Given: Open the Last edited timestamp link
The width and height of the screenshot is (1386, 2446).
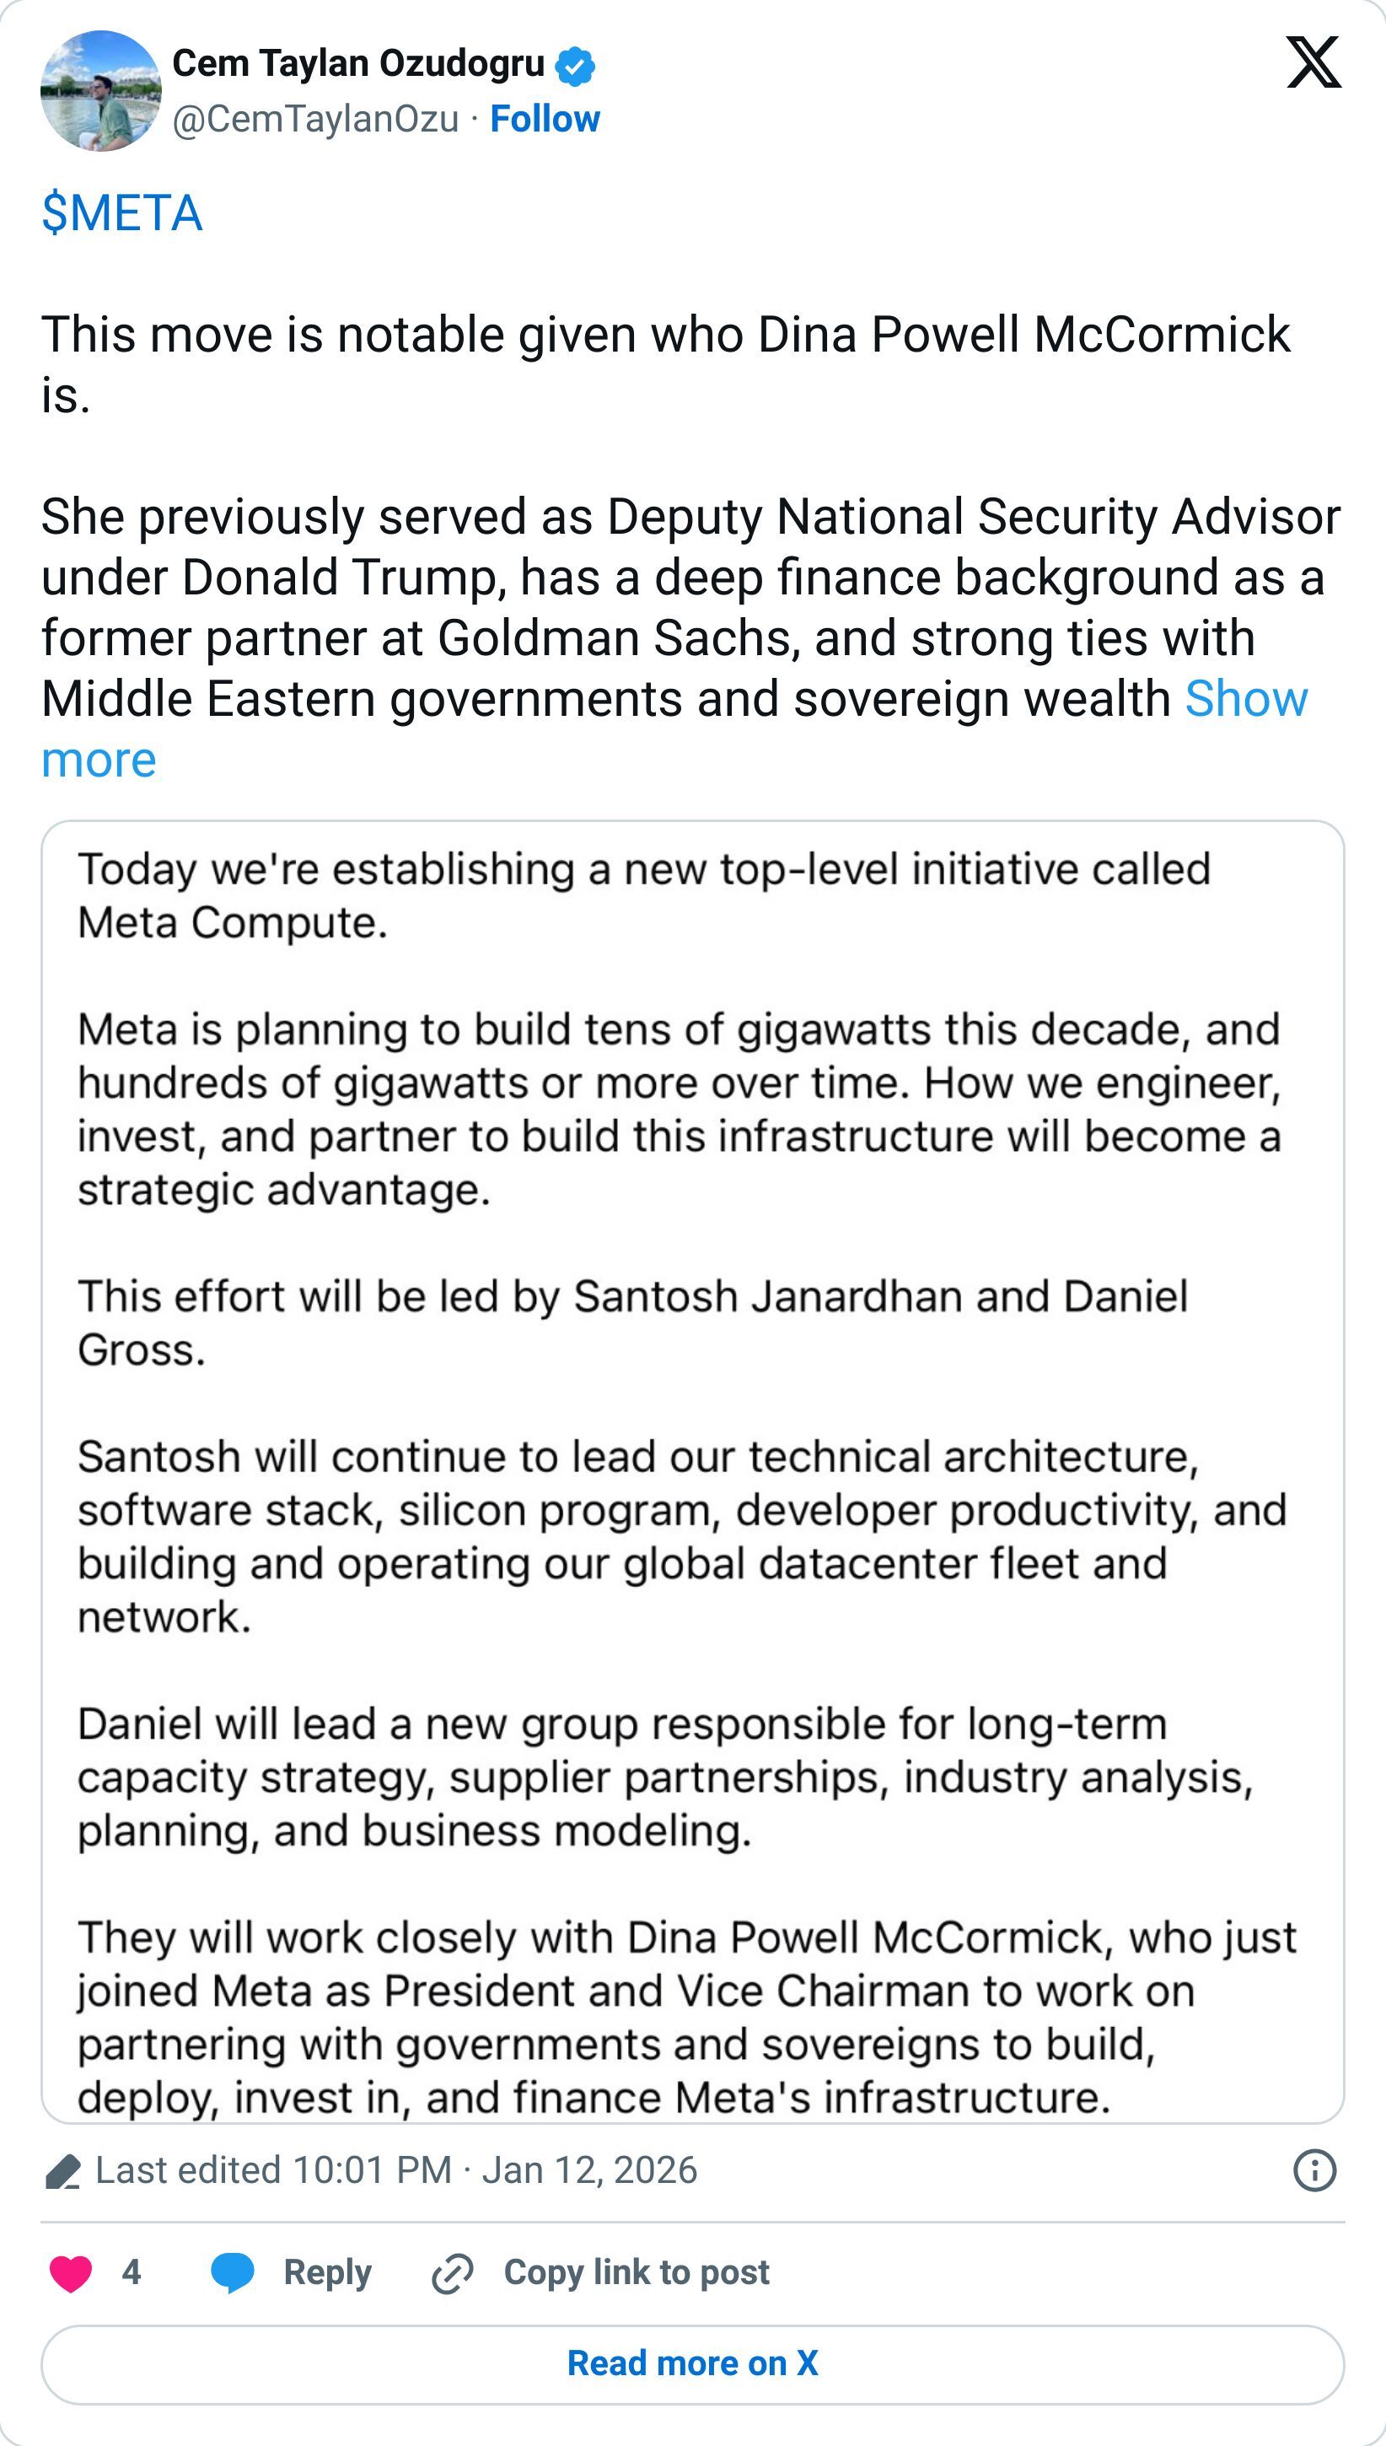Looking at the screenshot, I should point(396,2171).
